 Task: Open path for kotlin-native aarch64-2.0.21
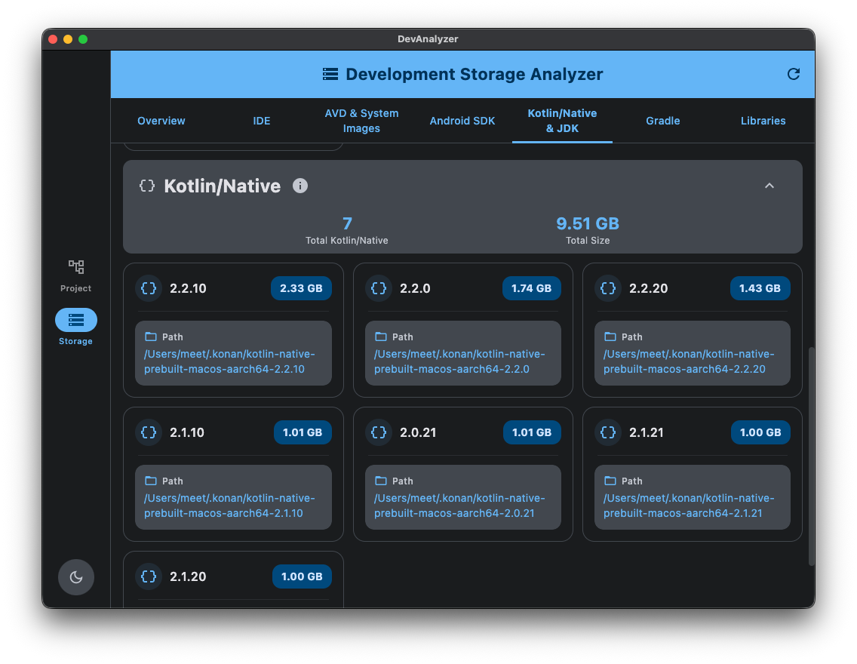459,506
